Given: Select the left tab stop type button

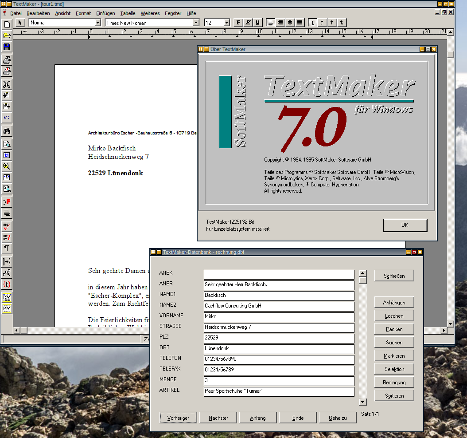Looking at the screenshot, I should point(312,23).
